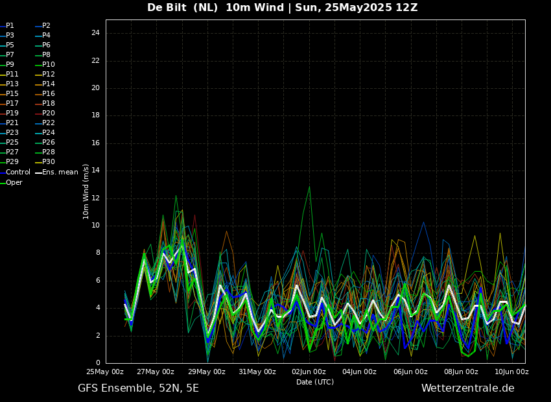Click the 10Jun 00z x-axis label
Image resolution: width=551 pixels, height=402 pixels.
(511, 372)
